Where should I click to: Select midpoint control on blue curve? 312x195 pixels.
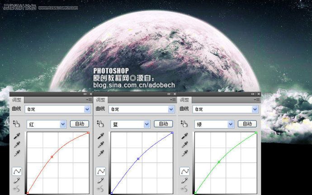click(138, 159)
